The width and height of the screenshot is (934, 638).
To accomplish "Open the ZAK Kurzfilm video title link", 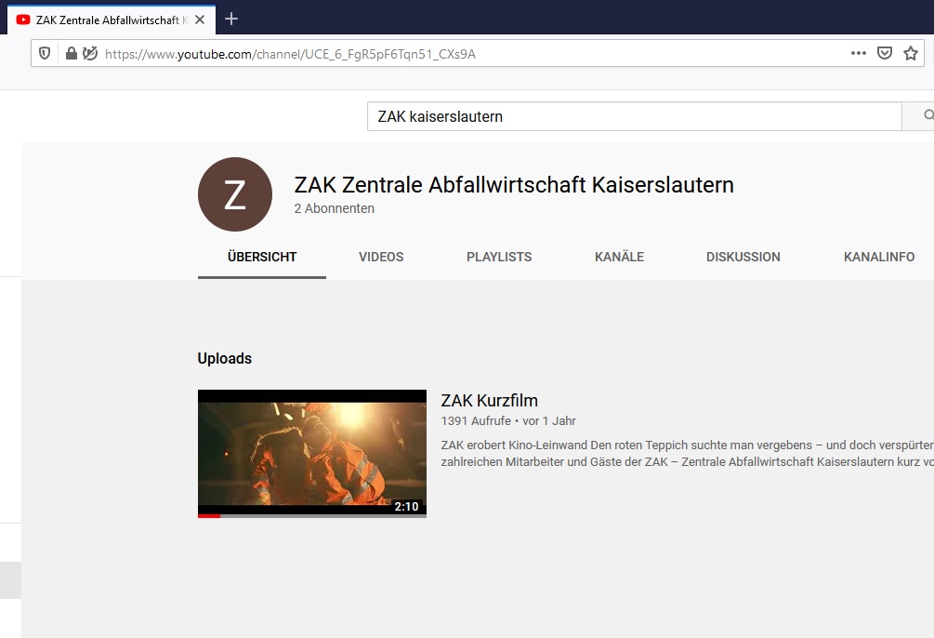I will pos(489,401).
